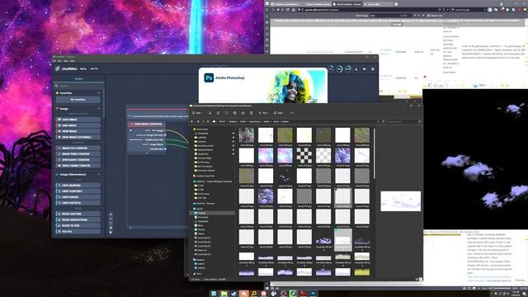Select the Resize (Factor) node entry

pos(78,214)
